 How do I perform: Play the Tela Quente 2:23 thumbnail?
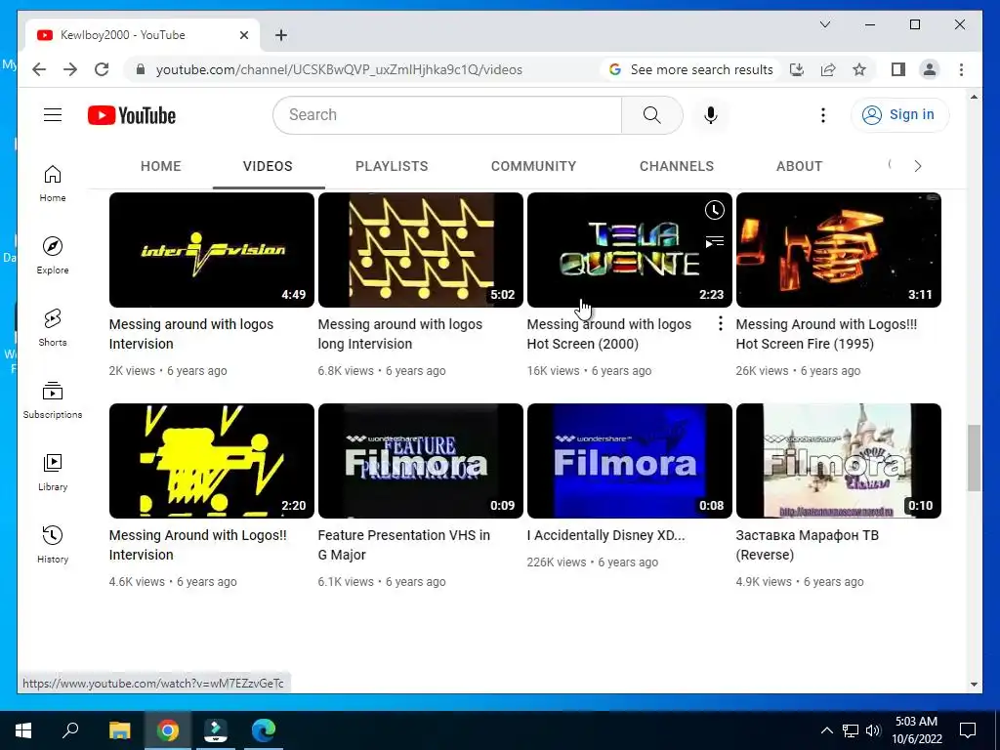pyautogui.click(x=630, y=250)
